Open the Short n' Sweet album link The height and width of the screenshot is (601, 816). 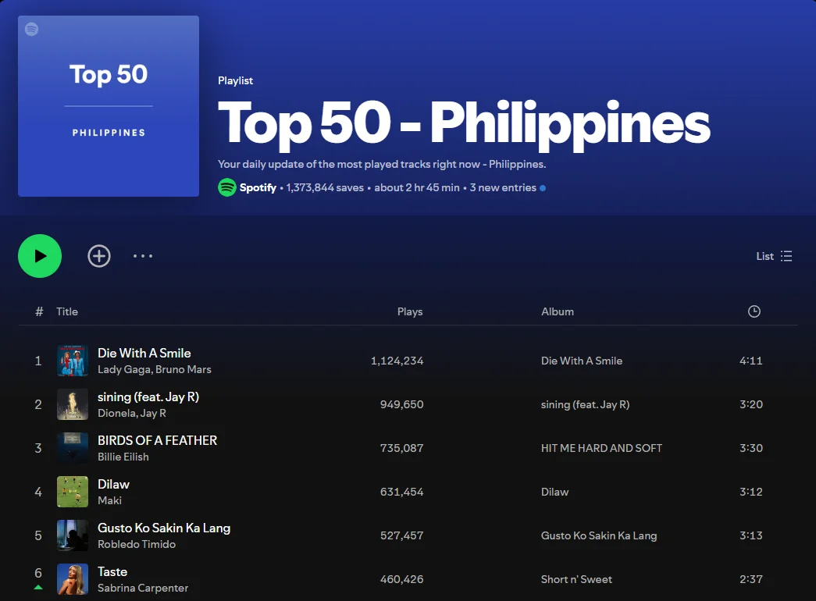[x=576, y=579]
